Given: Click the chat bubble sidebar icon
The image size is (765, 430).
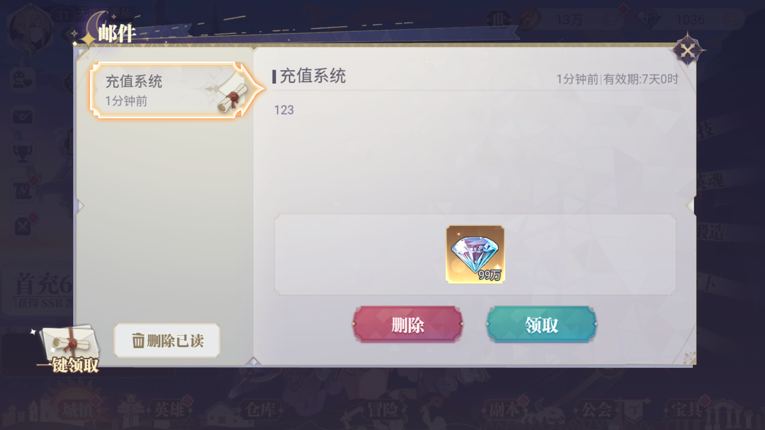Looking at the screenshot, I should click(22, 79).
